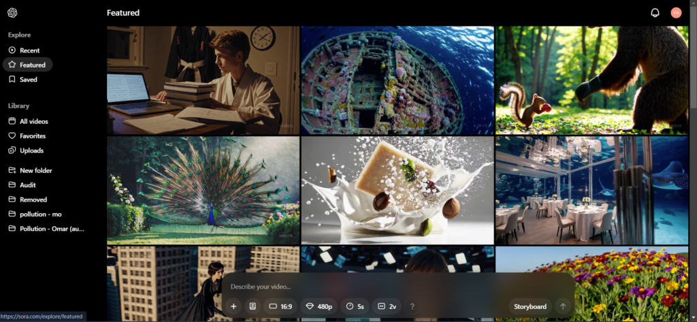Click the help question mark button

click(x=412, y=306)
